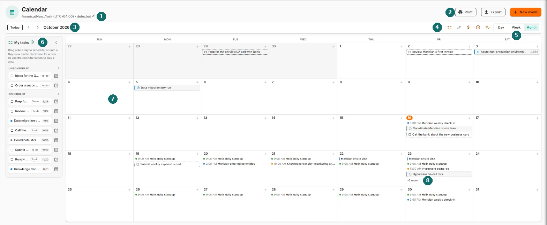Check off 'Submit ...' task in sidebar
This screenshot has width=547, height=225.
[x=12, y=150]
